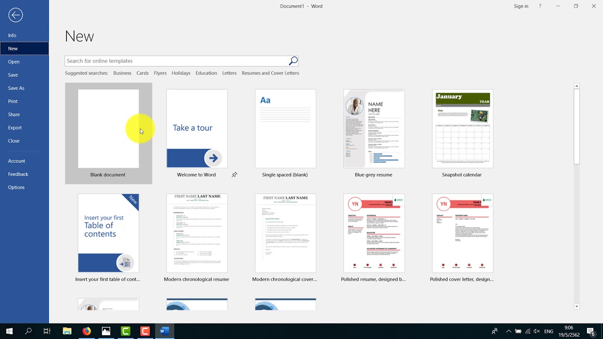Open Insert your first table of contents template
The image size is (603, 339).
click(108, 238)
